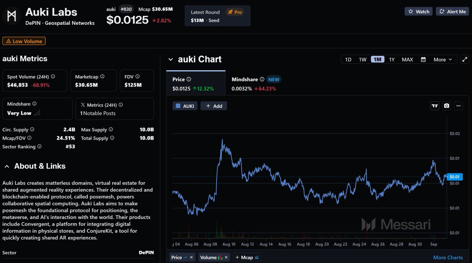Open the TradingView chart icon

435,106
